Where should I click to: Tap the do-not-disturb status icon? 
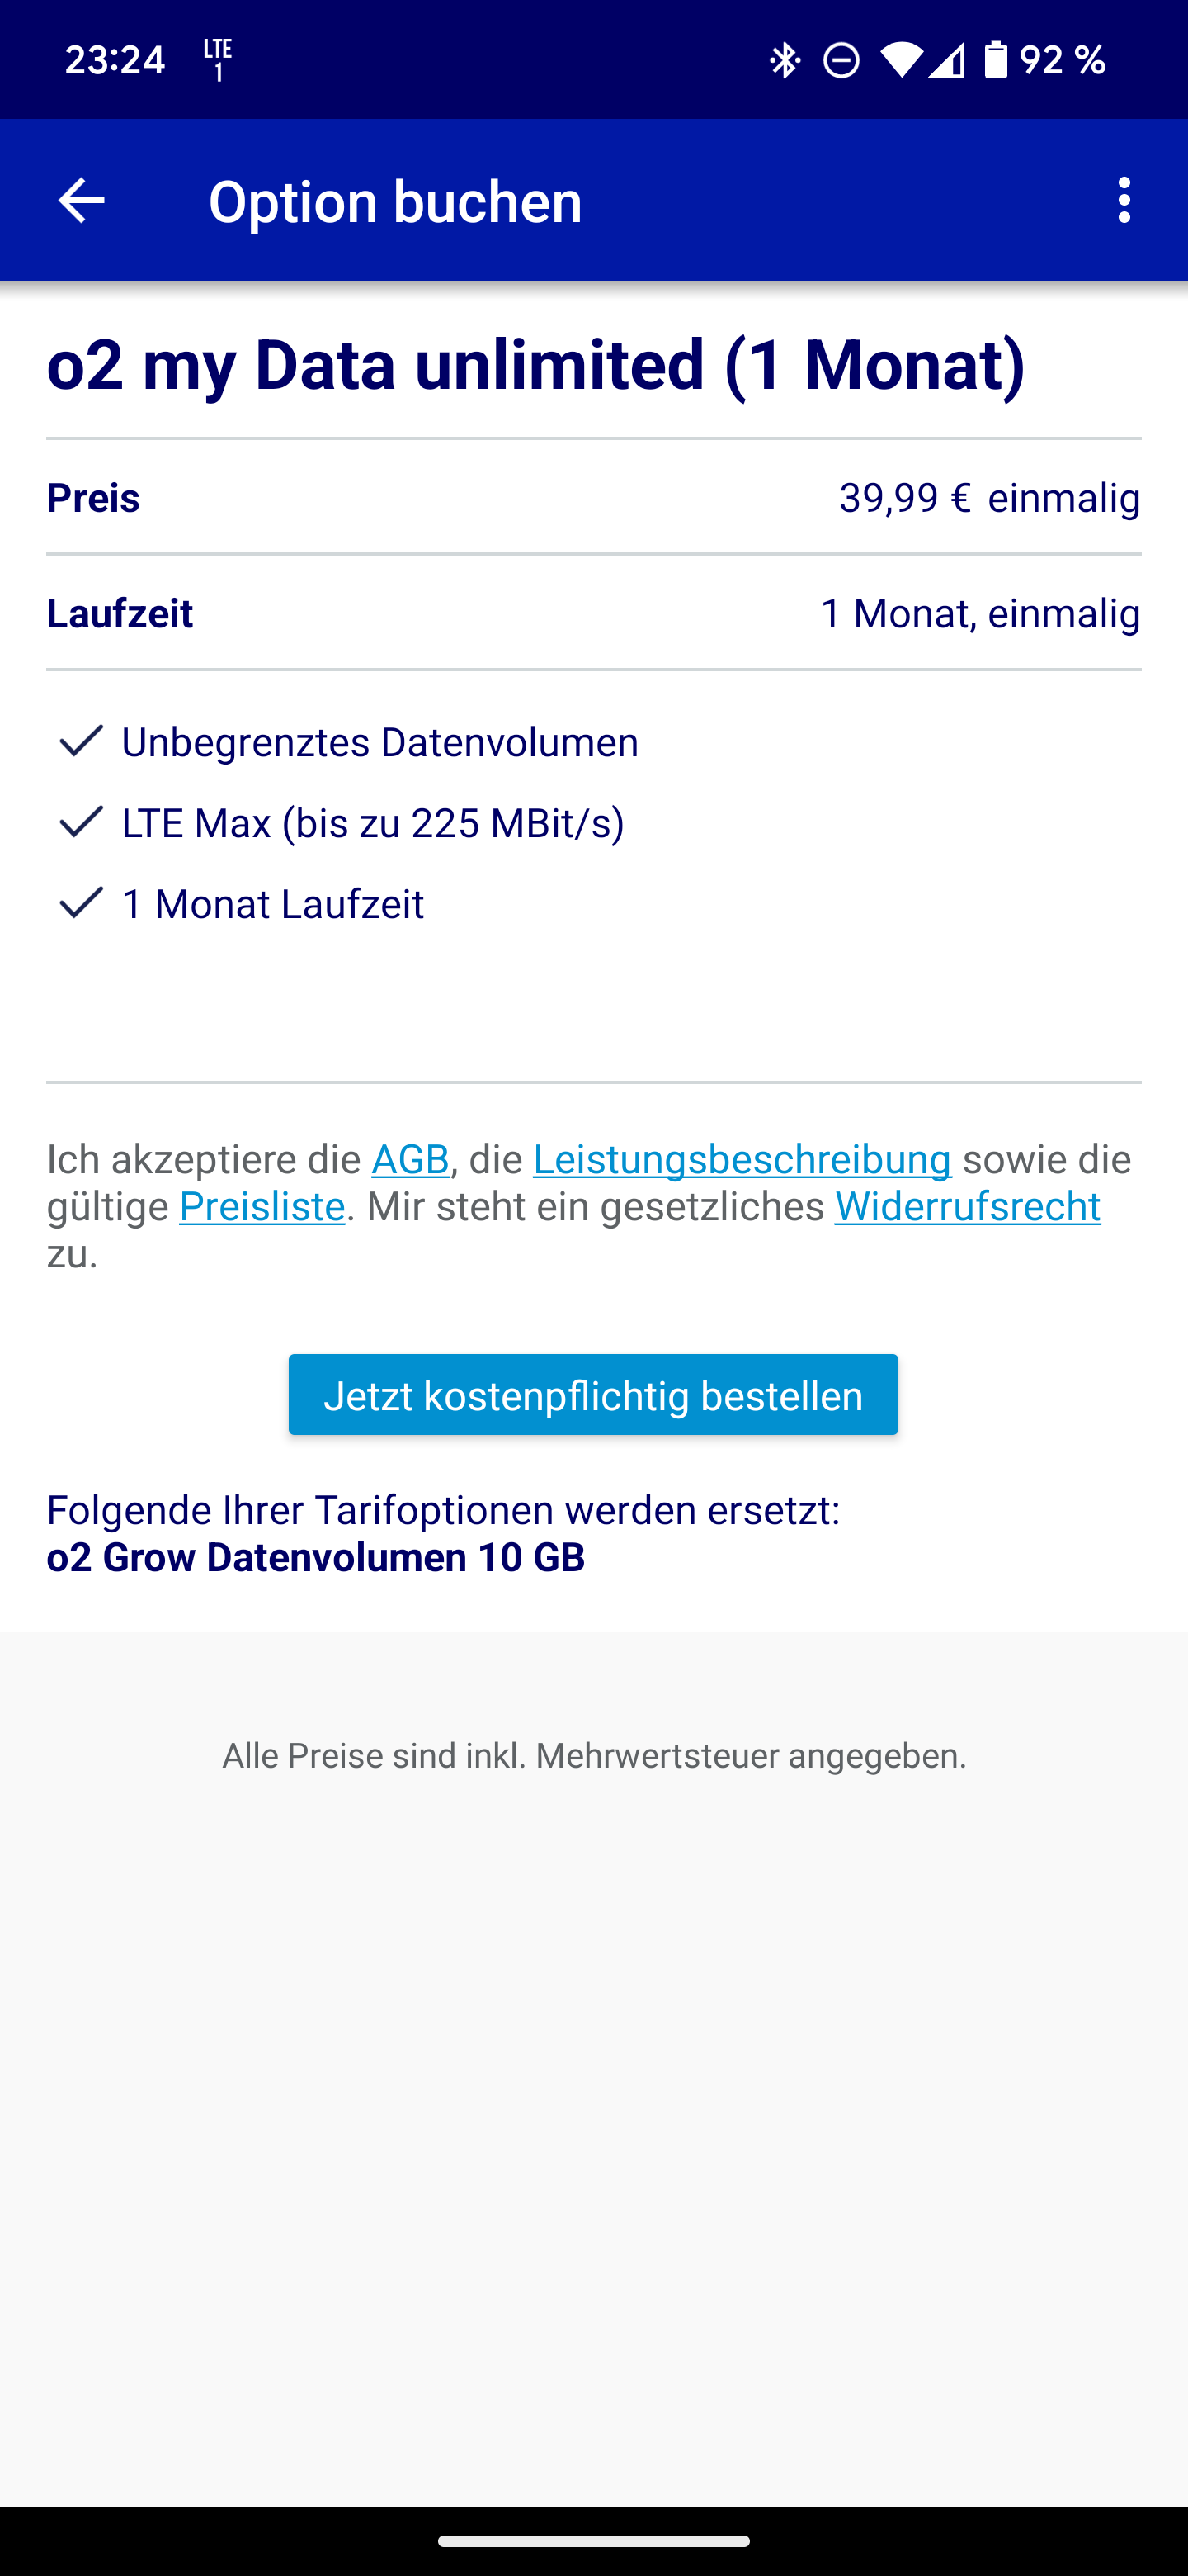(x=841, y=61)
